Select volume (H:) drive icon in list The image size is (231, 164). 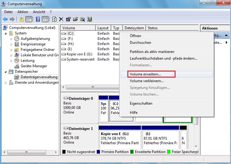[x=64, y=44]
